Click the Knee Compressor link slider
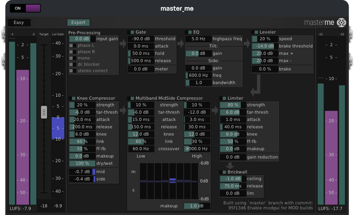Image resolution: width=354 pixels, height=215 pixels. [x=82, y=141]
